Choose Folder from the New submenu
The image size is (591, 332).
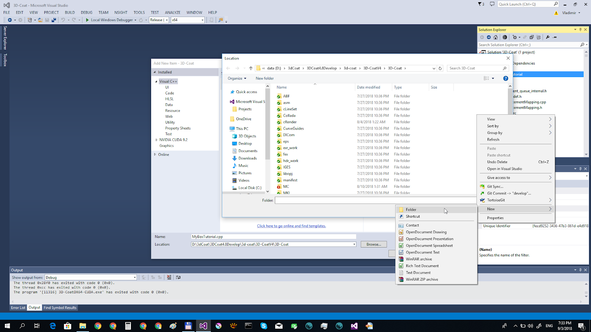436,210
